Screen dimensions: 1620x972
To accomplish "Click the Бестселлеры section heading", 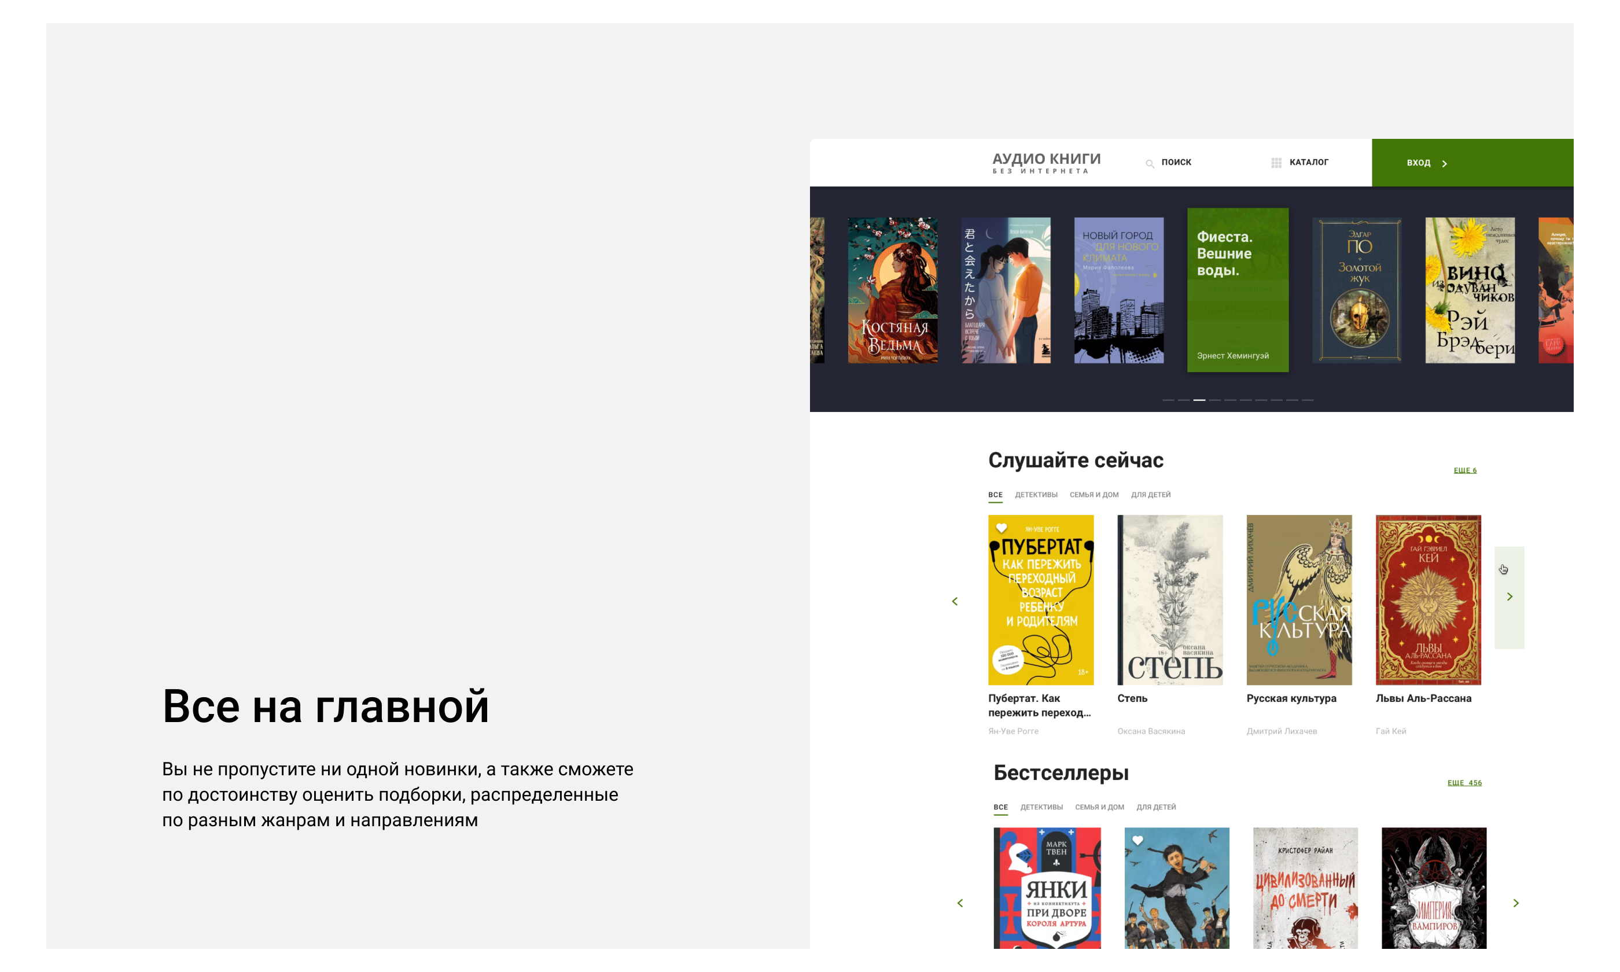I will 1061,773.
